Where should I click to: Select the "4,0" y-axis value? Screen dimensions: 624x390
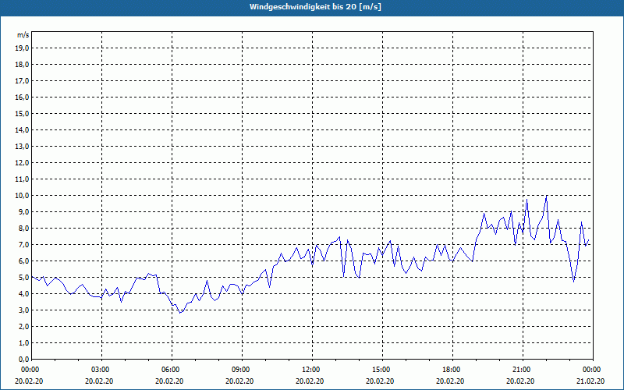click(x=23, y=294)
